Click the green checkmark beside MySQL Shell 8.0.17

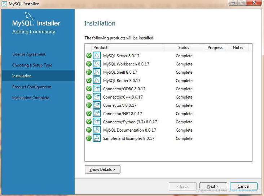click(x=89, y=72)
